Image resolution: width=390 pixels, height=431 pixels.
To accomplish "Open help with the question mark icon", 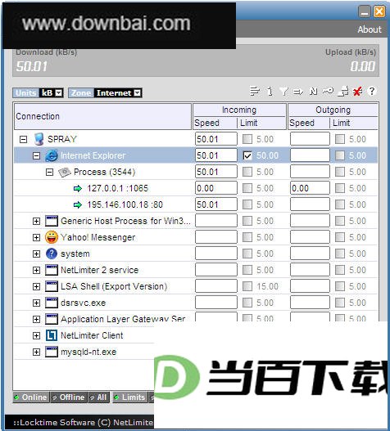I will tap(372, 91).
